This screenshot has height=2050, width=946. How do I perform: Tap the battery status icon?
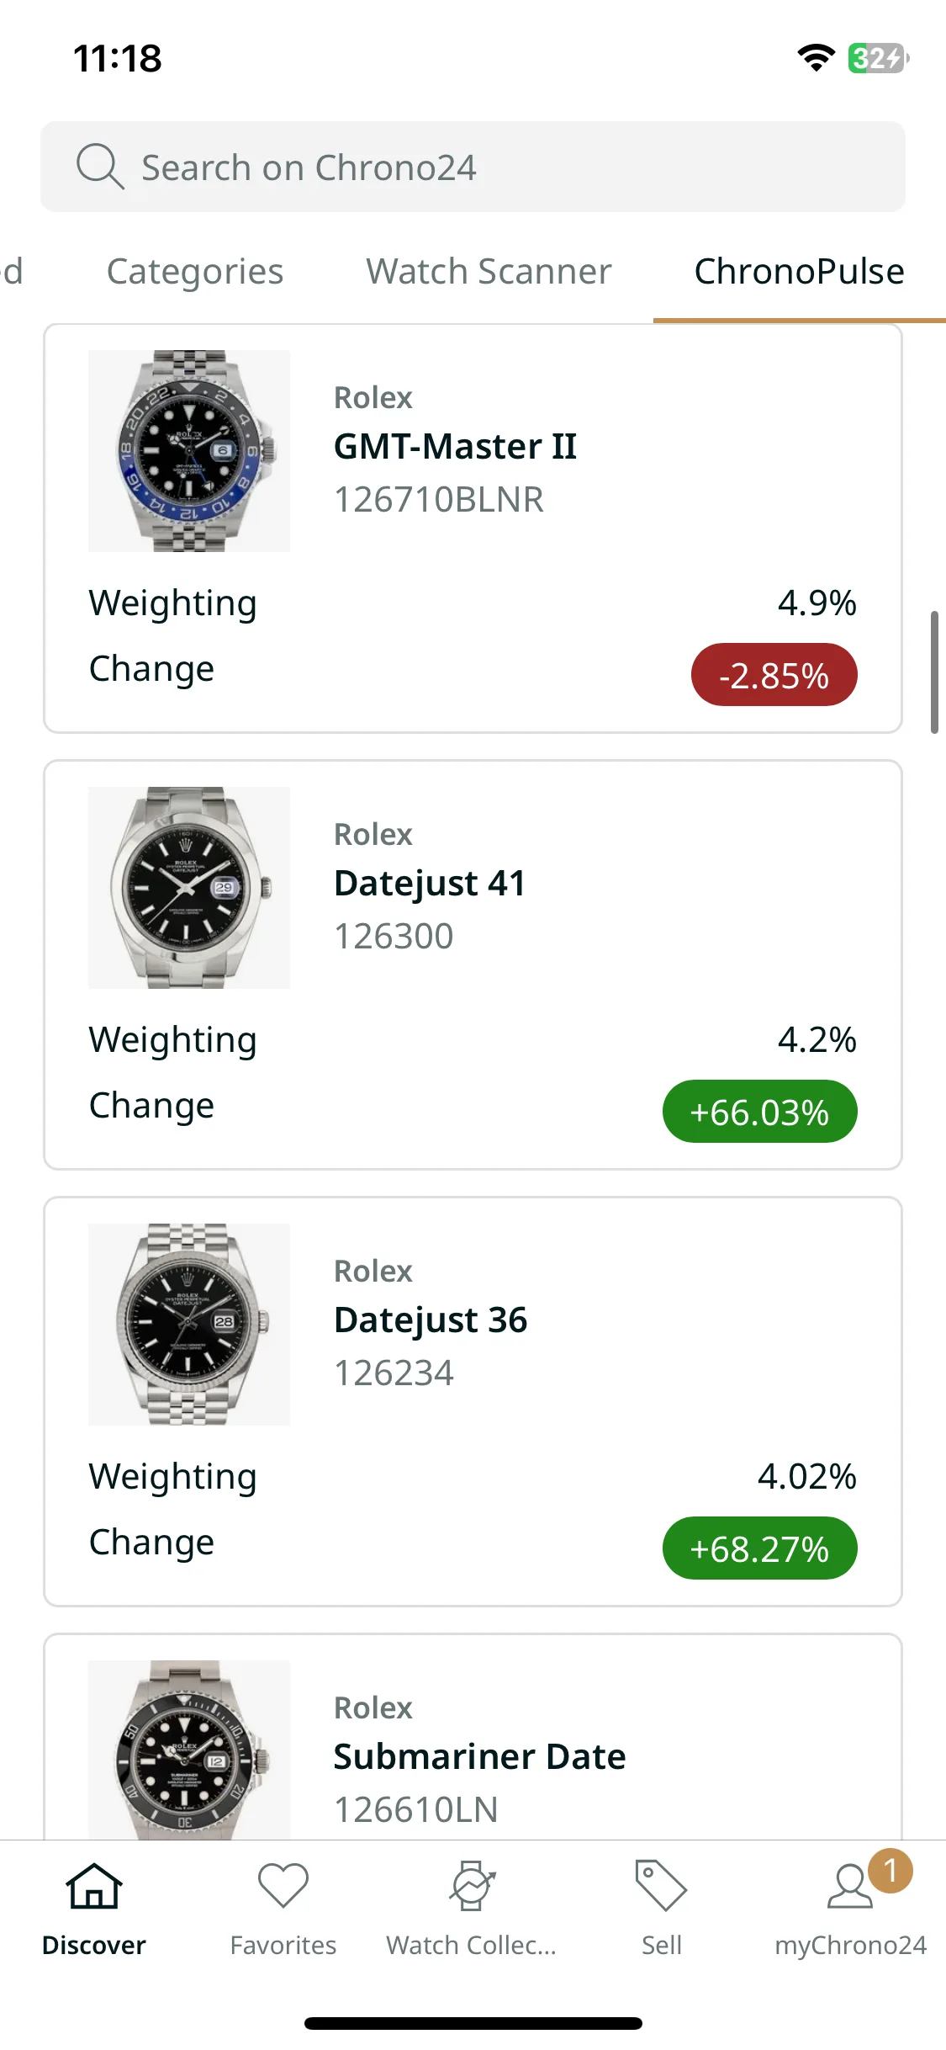point(878,58)
